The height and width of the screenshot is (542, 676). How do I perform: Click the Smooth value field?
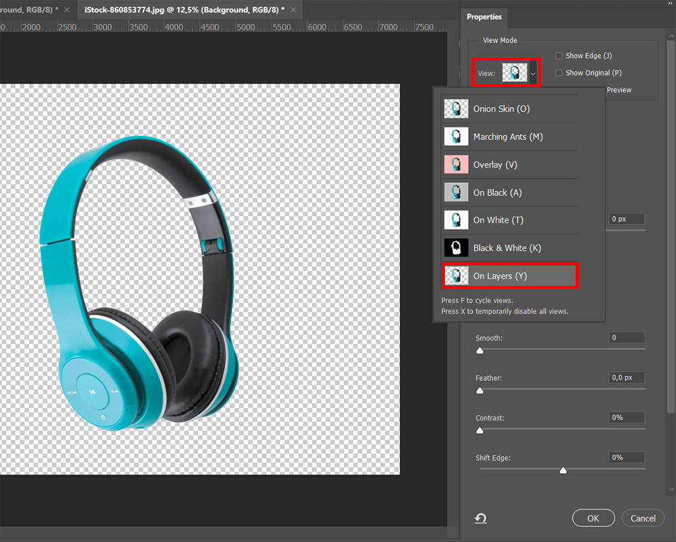[627, 337]
